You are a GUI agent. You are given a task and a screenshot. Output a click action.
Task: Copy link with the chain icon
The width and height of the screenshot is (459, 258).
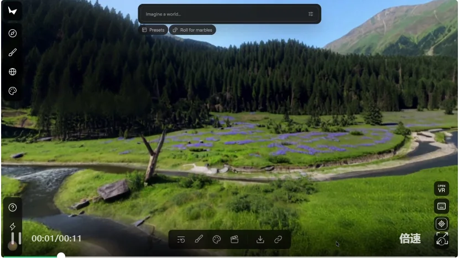(278, 239)
